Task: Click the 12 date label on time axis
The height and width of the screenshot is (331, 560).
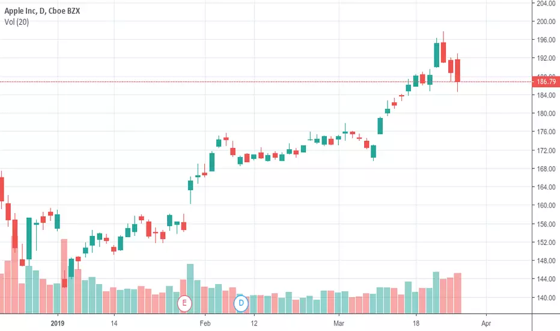Action: click(x=254, y=324)
